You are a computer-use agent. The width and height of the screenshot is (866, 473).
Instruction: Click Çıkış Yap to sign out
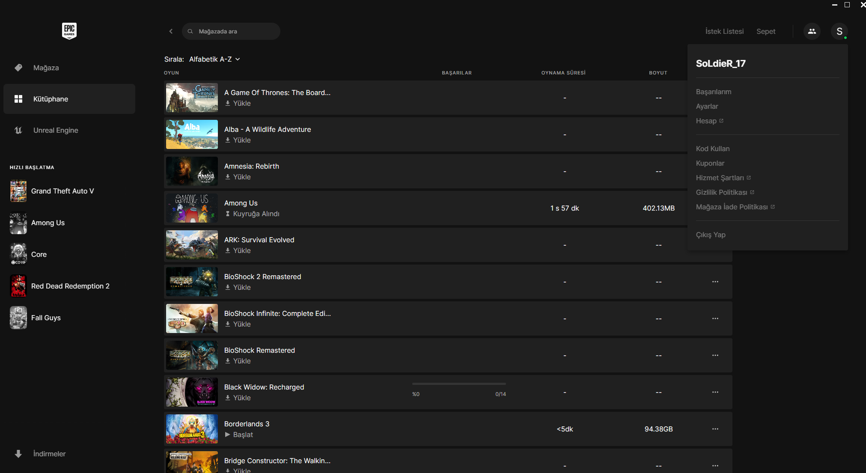coord(711,235)
